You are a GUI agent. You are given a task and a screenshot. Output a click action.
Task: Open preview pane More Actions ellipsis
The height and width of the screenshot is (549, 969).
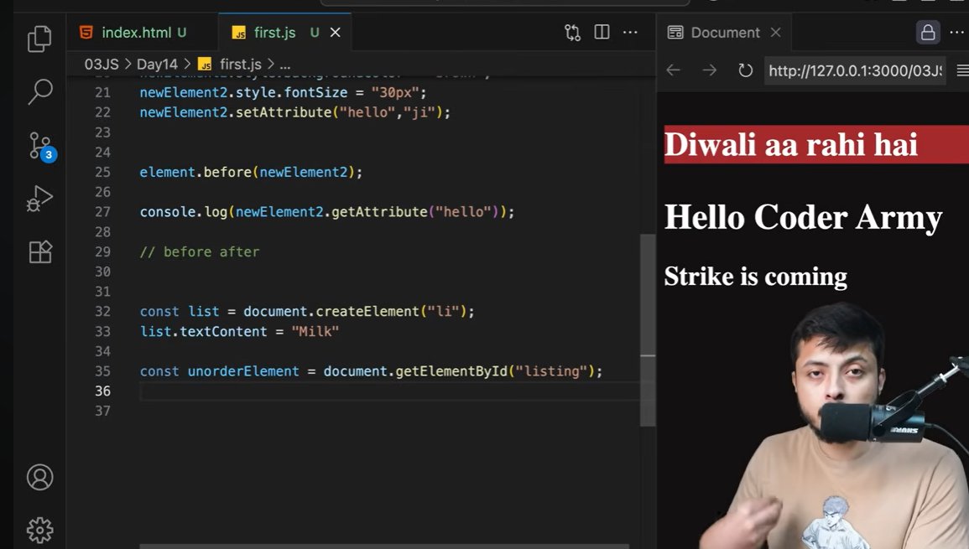click(958, 32)
